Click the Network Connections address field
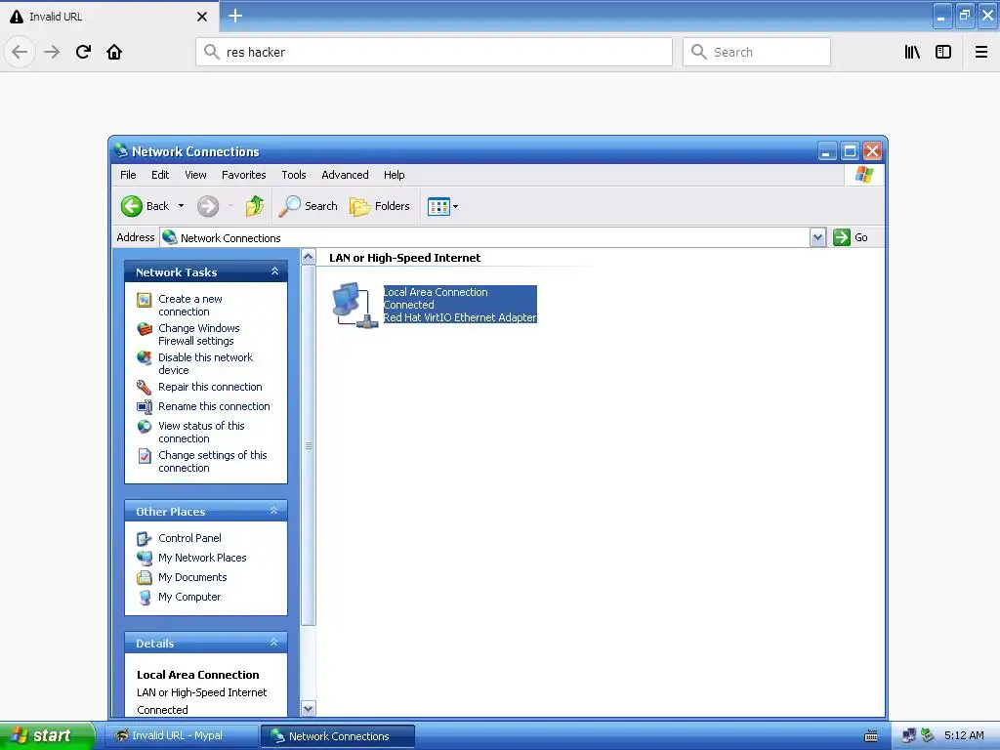The width and height of the screenshot is (1000, 750). click(484, 238)
